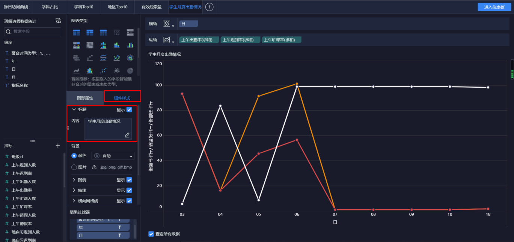Expand the 横向网格线 section

click(74, 201)
